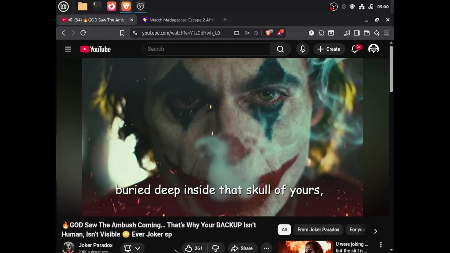Viewport: 450px width, 253px height.
Task: Open the Leo AI sparkle icon
Action: click(377, 33)
